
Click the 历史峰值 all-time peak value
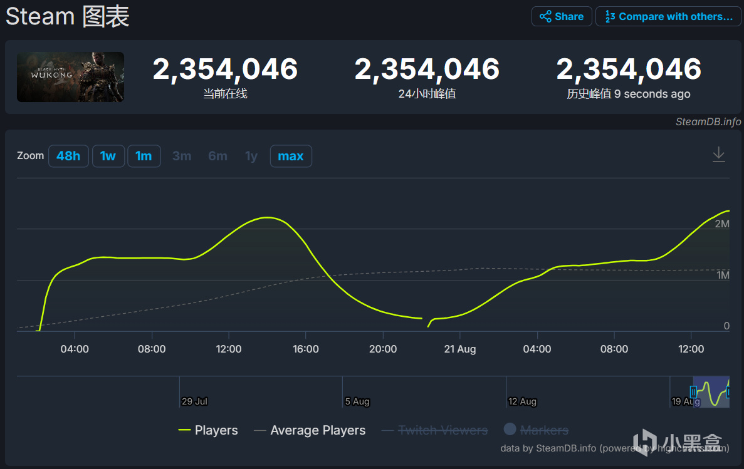coord(629,69)
